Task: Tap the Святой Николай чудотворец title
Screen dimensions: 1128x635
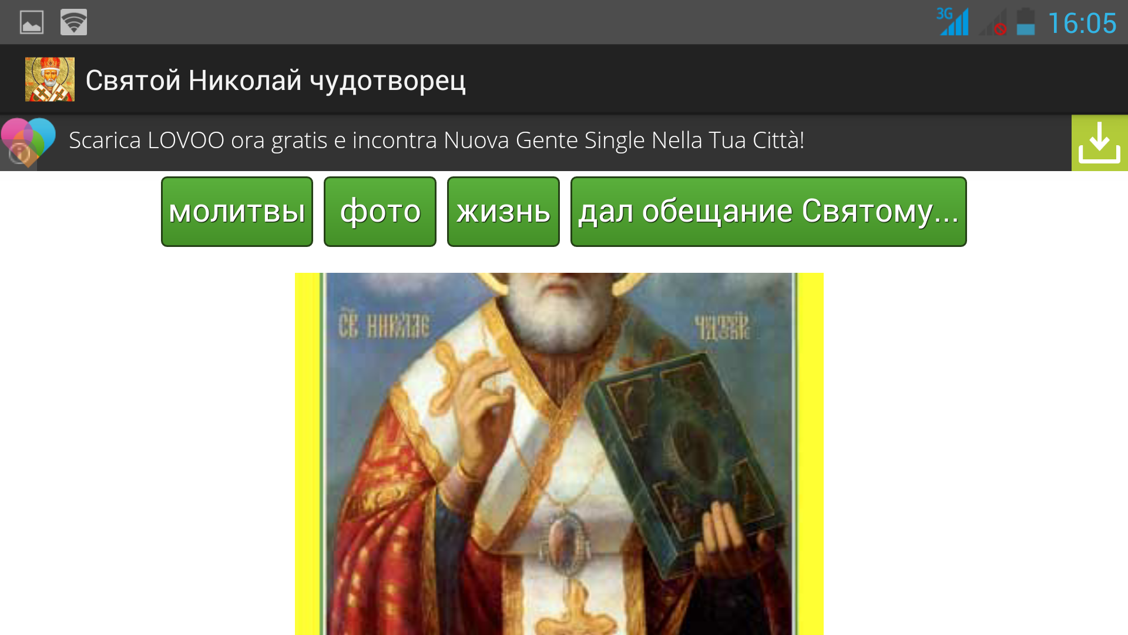Action: tap(276, 81)
